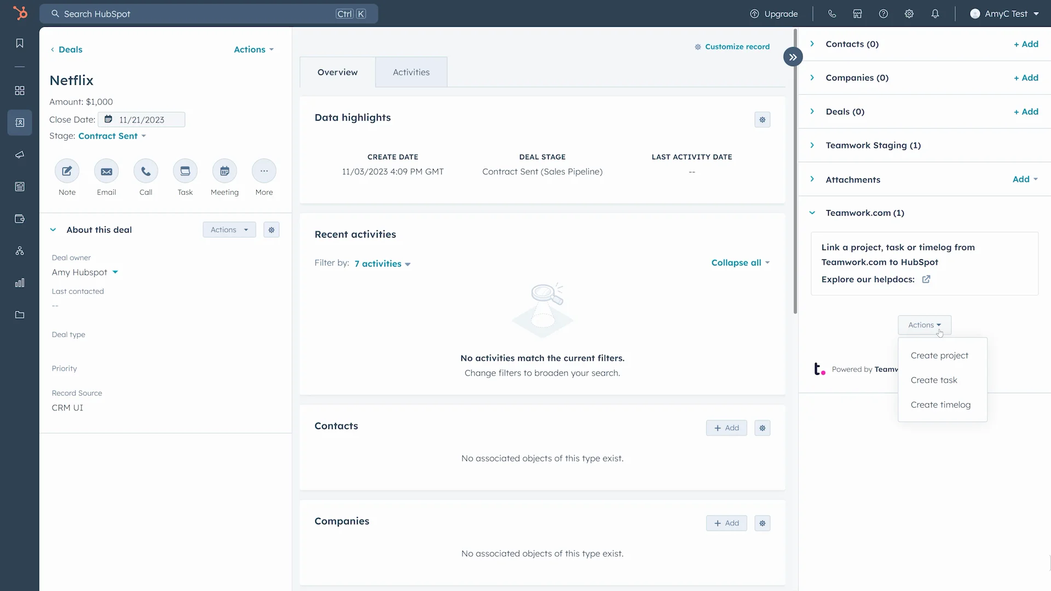The image size is (1051, 591).
Task: Click the HubSpot sprocket settings icon
Action: [909, 14]
